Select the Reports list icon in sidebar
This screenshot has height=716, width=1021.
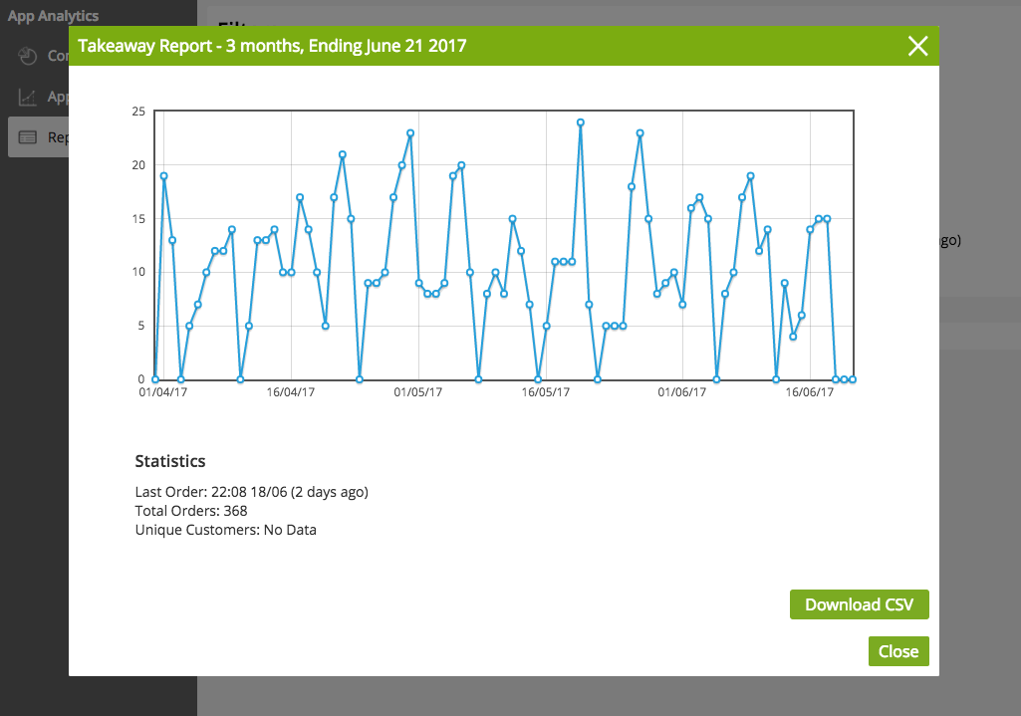[28, 137]
